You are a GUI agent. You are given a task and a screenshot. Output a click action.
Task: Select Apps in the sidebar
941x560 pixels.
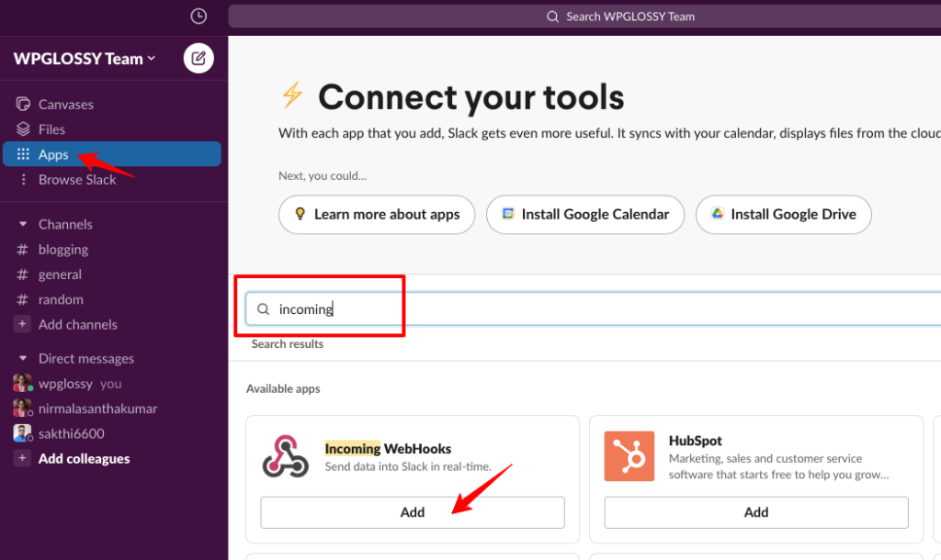pos(112,154)
